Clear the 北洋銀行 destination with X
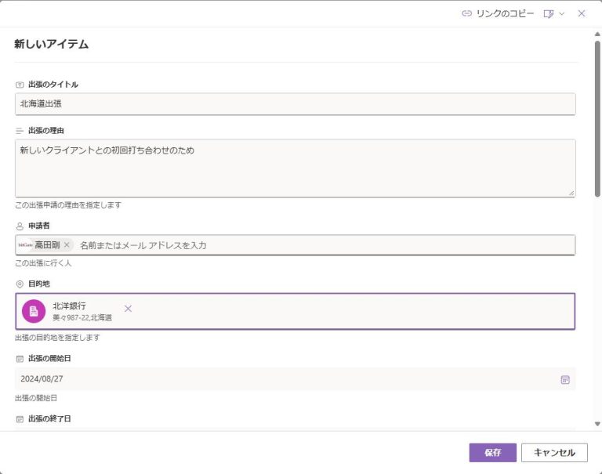The width and height of the screenshot is (602, 474). coord(129,309)
